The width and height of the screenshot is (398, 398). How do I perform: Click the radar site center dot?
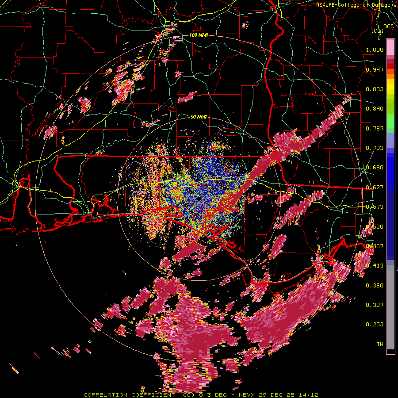(199, 199)
